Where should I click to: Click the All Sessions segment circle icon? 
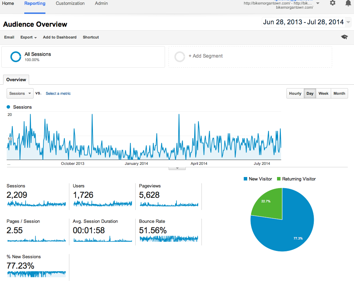16,57
